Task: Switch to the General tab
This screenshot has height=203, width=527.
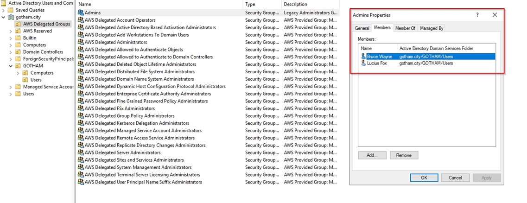Action: tap(362, 29)
